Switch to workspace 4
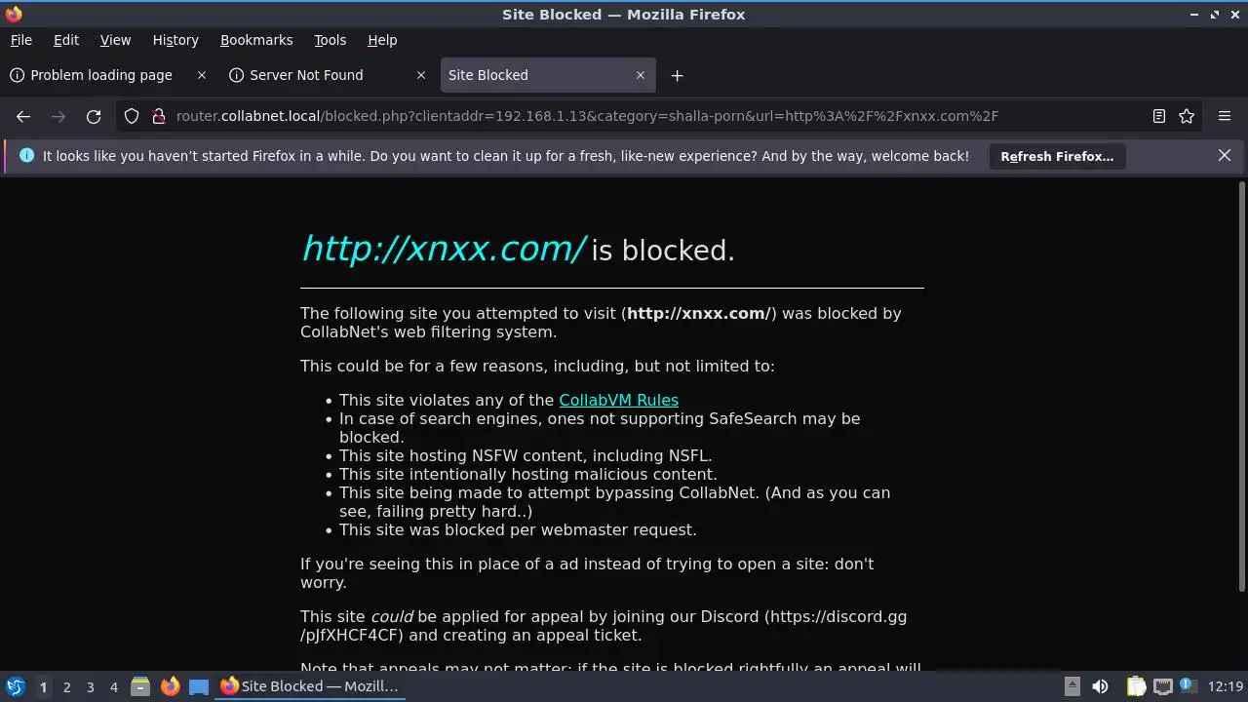 click(113, 686)
